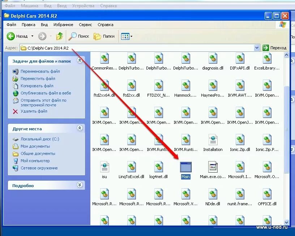Click Удалить файл link
Image resolution: width=295 pixels, height=236 pixels.
(34, 111)
